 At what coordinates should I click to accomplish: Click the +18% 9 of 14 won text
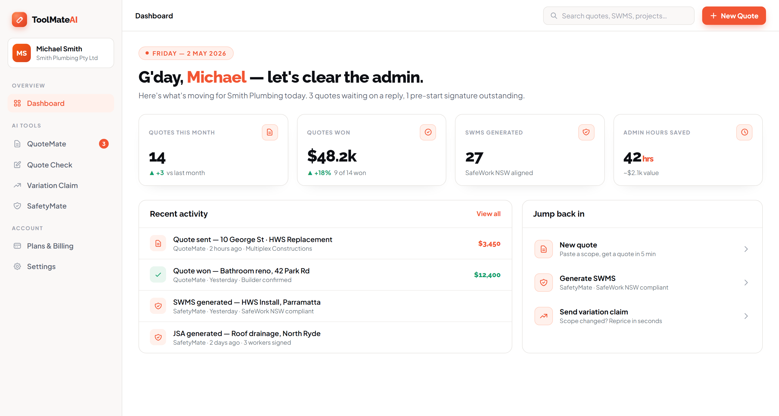(336, 173)
